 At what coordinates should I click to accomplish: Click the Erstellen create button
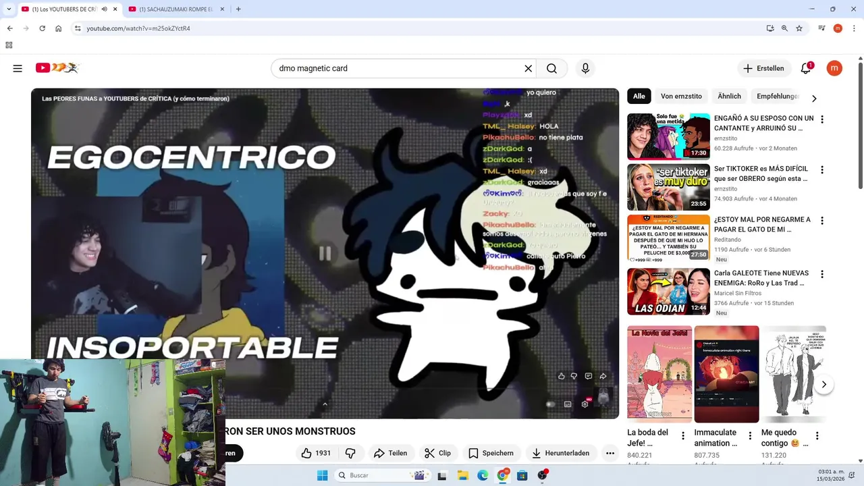[763, 68]
